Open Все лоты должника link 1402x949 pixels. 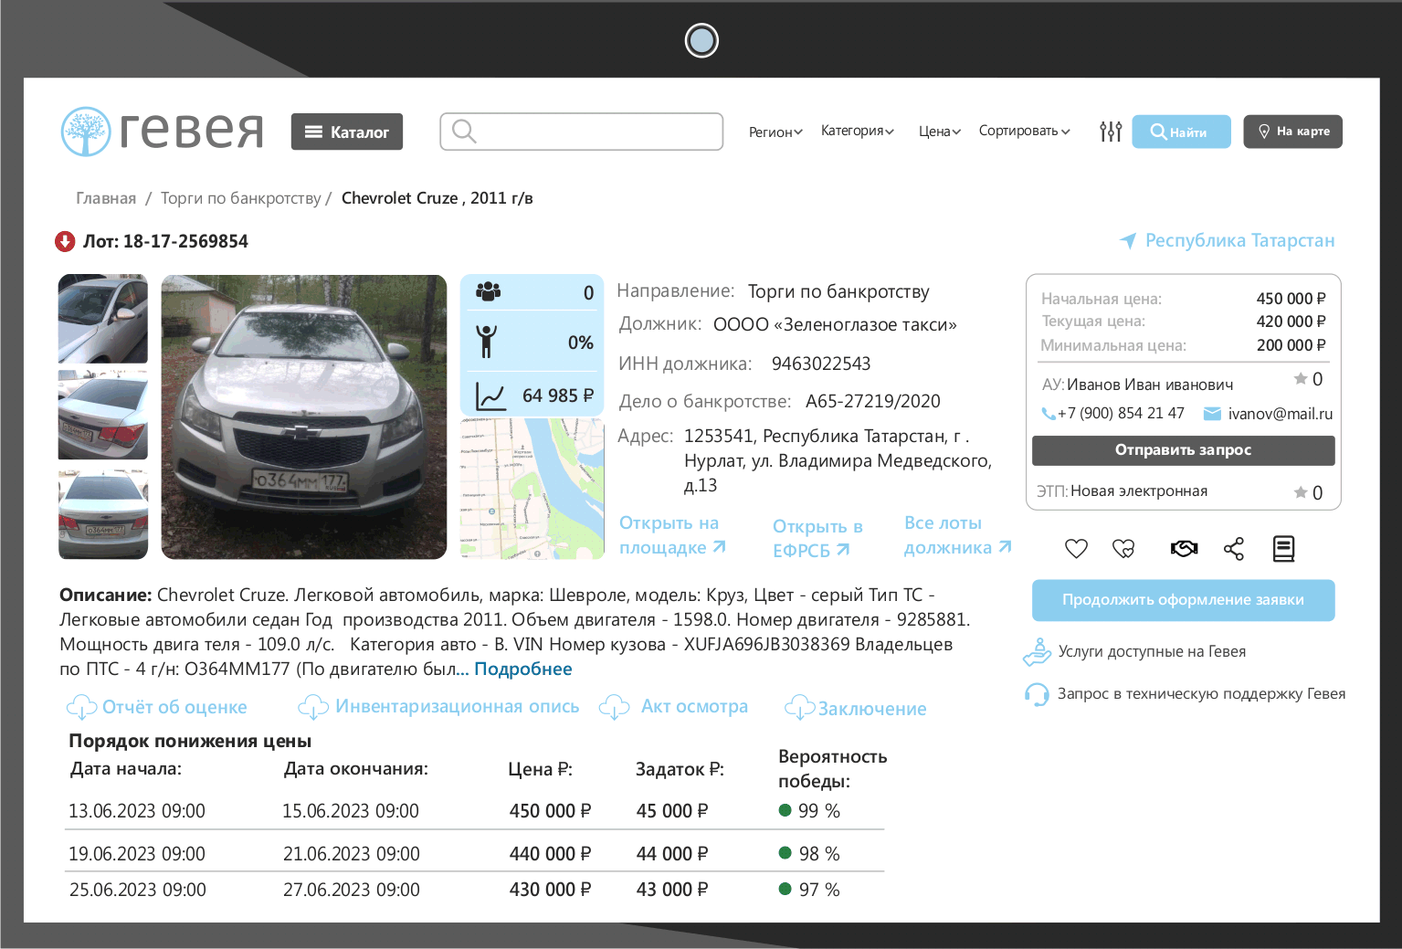(x=957, y=535)
